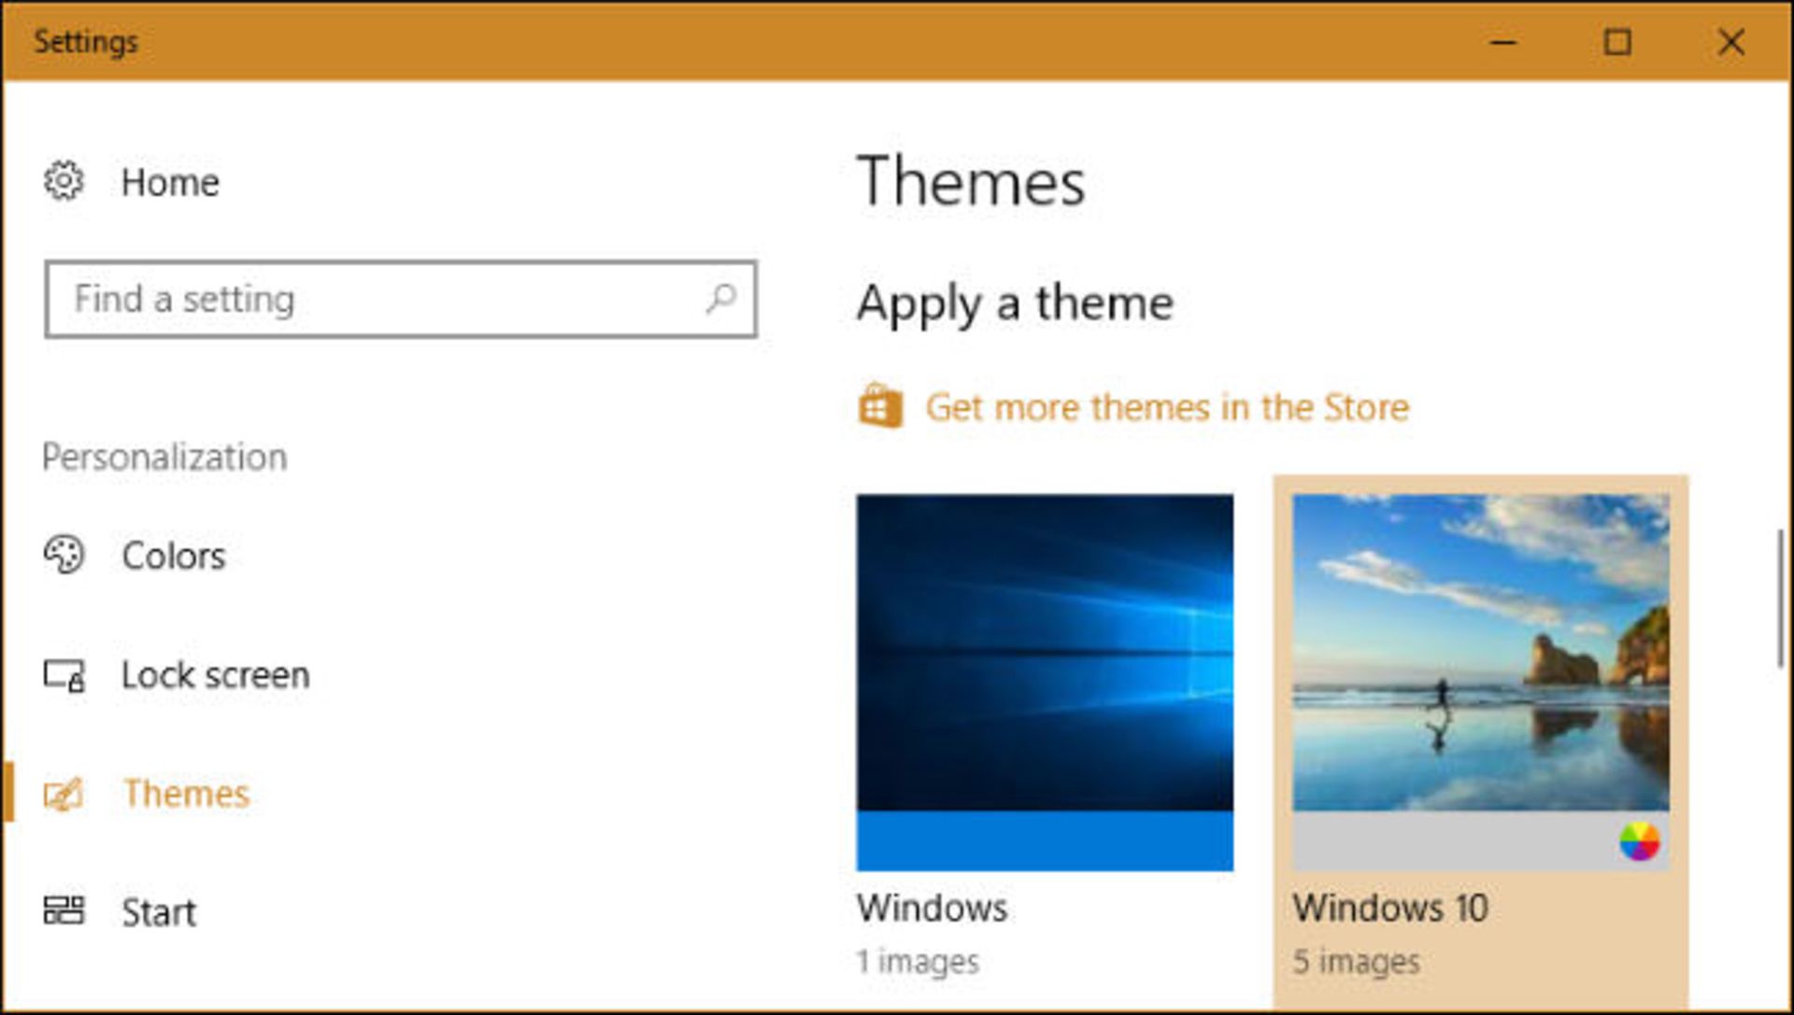The height and width of the screenshot is (1015, 1794).
Task: Click the search magnifier icon
Action: [x=719, y=299]
